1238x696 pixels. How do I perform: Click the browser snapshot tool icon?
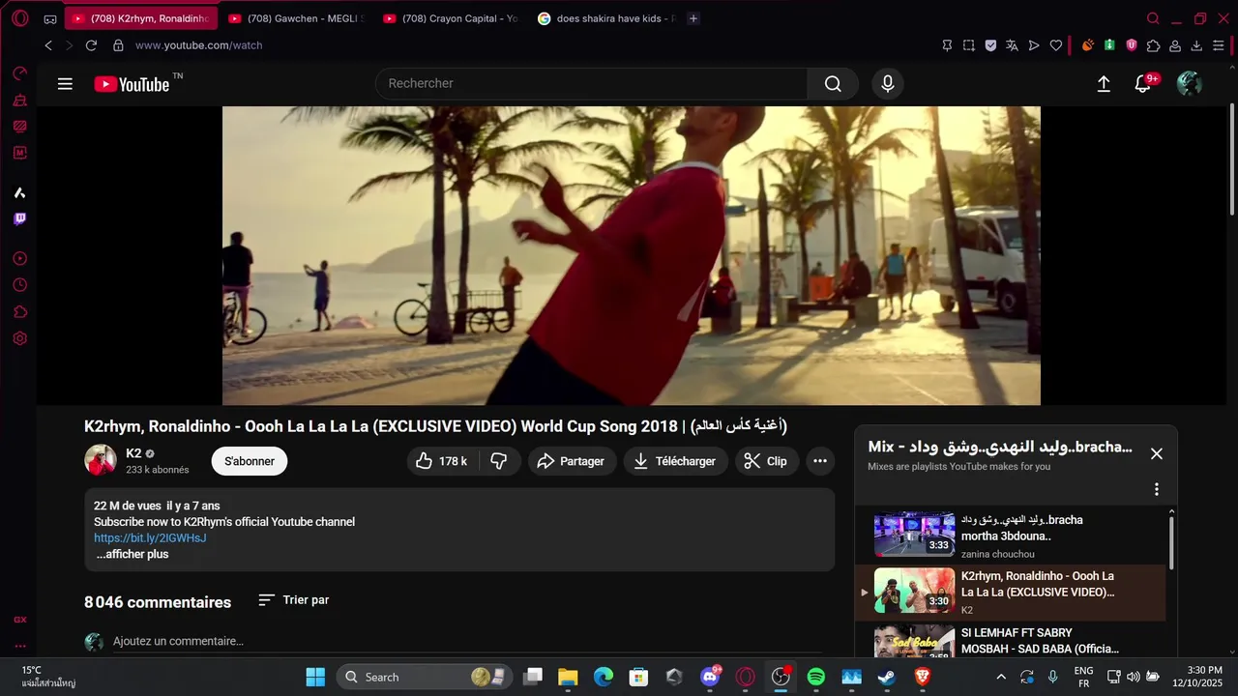point(969,45)
